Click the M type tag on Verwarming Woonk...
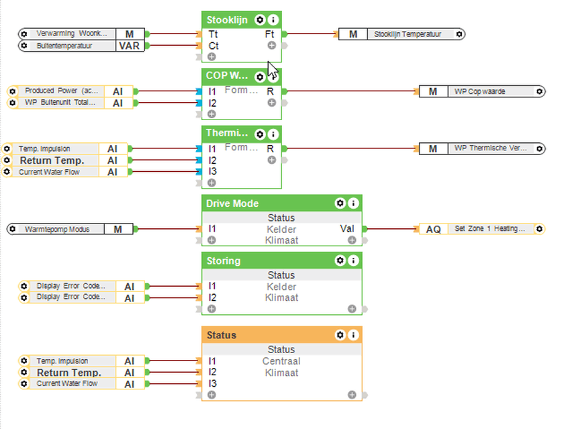 point(130,34)
